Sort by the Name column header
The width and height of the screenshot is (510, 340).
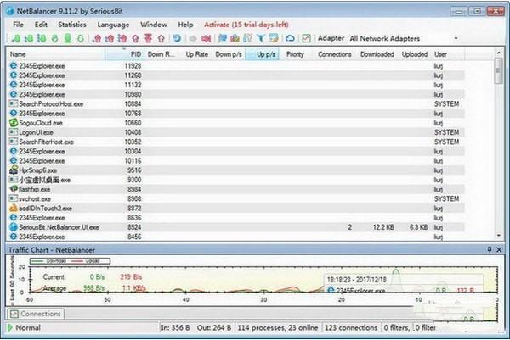56,54
